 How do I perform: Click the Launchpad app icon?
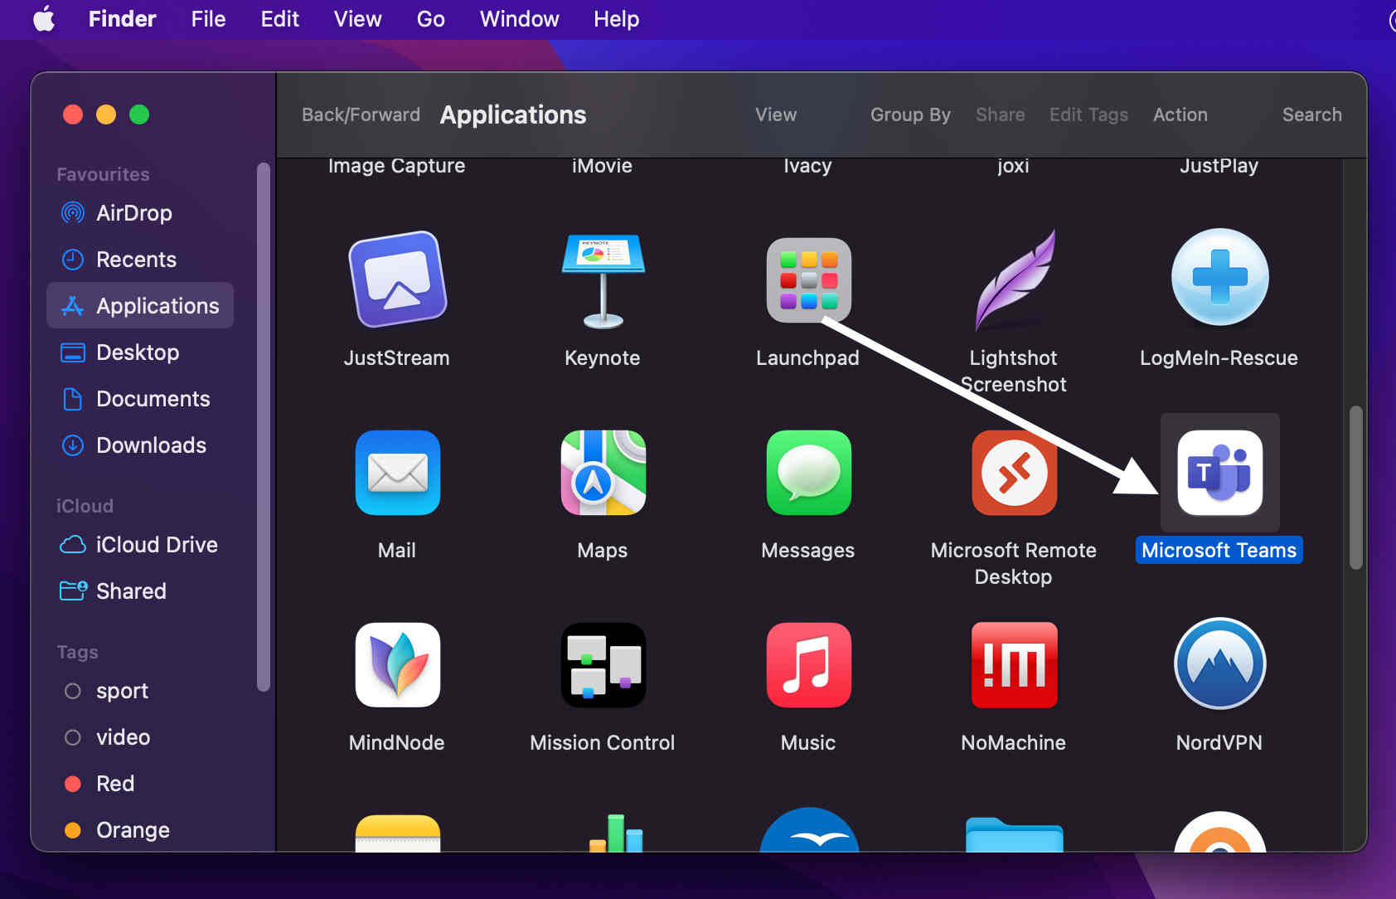808,280
